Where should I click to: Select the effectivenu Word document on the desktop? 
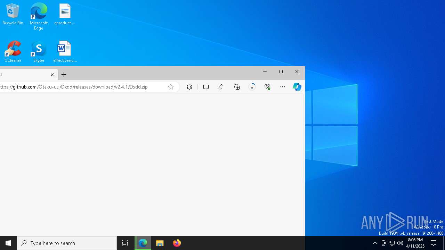[65, 52]
